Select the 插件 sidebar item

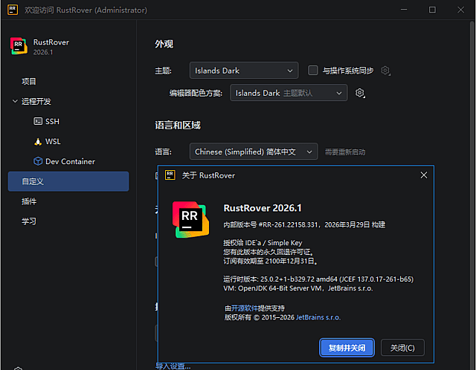[x=29, y=201]
